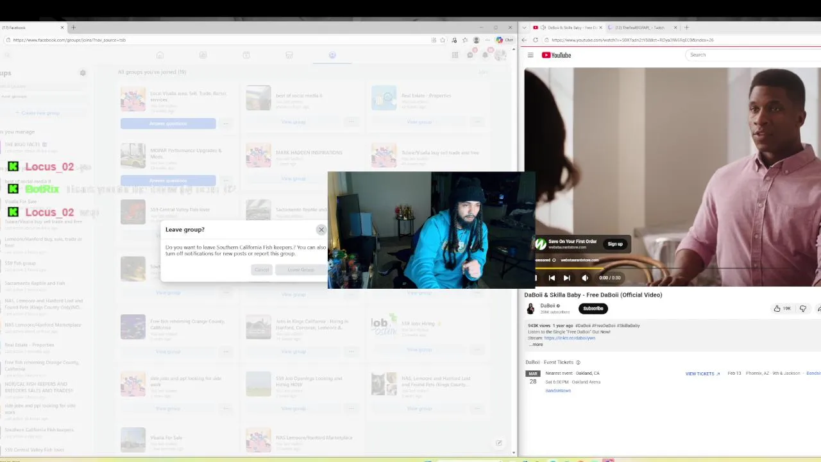Open DaBoii channel avatar

point(530,309)
